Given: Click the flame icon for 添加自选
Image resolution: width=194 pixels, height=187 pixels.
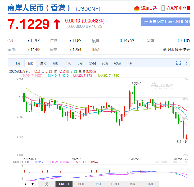Looking at the screenshot, I should click(x=137, y=8).
